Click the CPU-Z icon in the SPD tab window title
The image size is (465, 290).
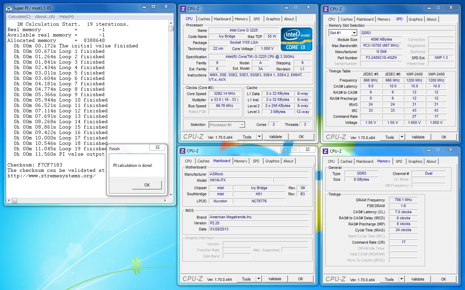326,9
